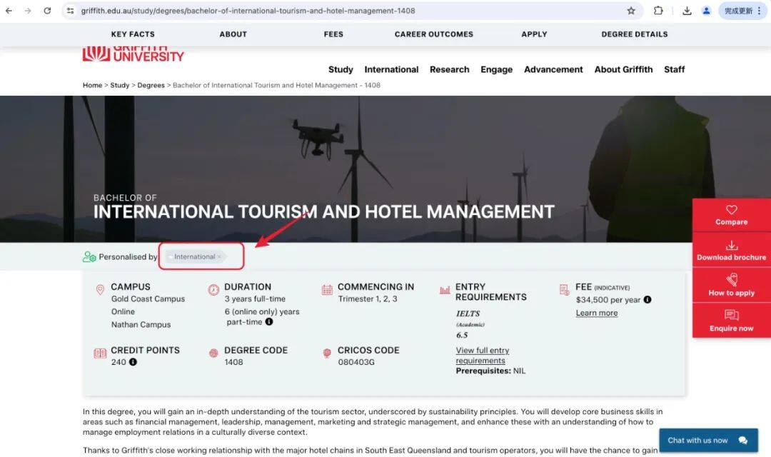Image resolution: width=771 pixels, height=457 pixels.
Task: Open the Engage menu
Action: tap(496, 69)
